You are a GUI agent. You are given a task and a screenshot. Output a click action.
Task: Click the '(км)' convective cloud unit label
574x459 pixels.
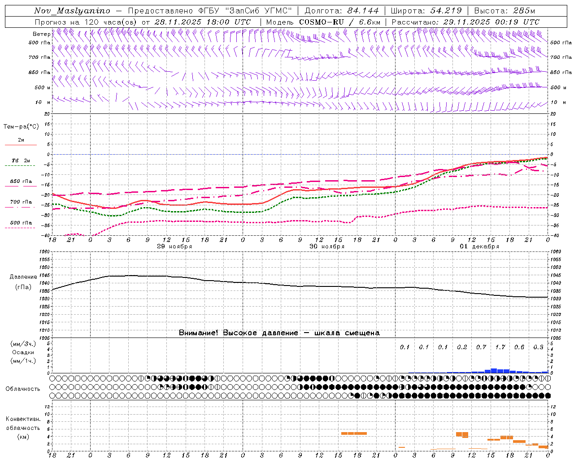coord(23,436)
